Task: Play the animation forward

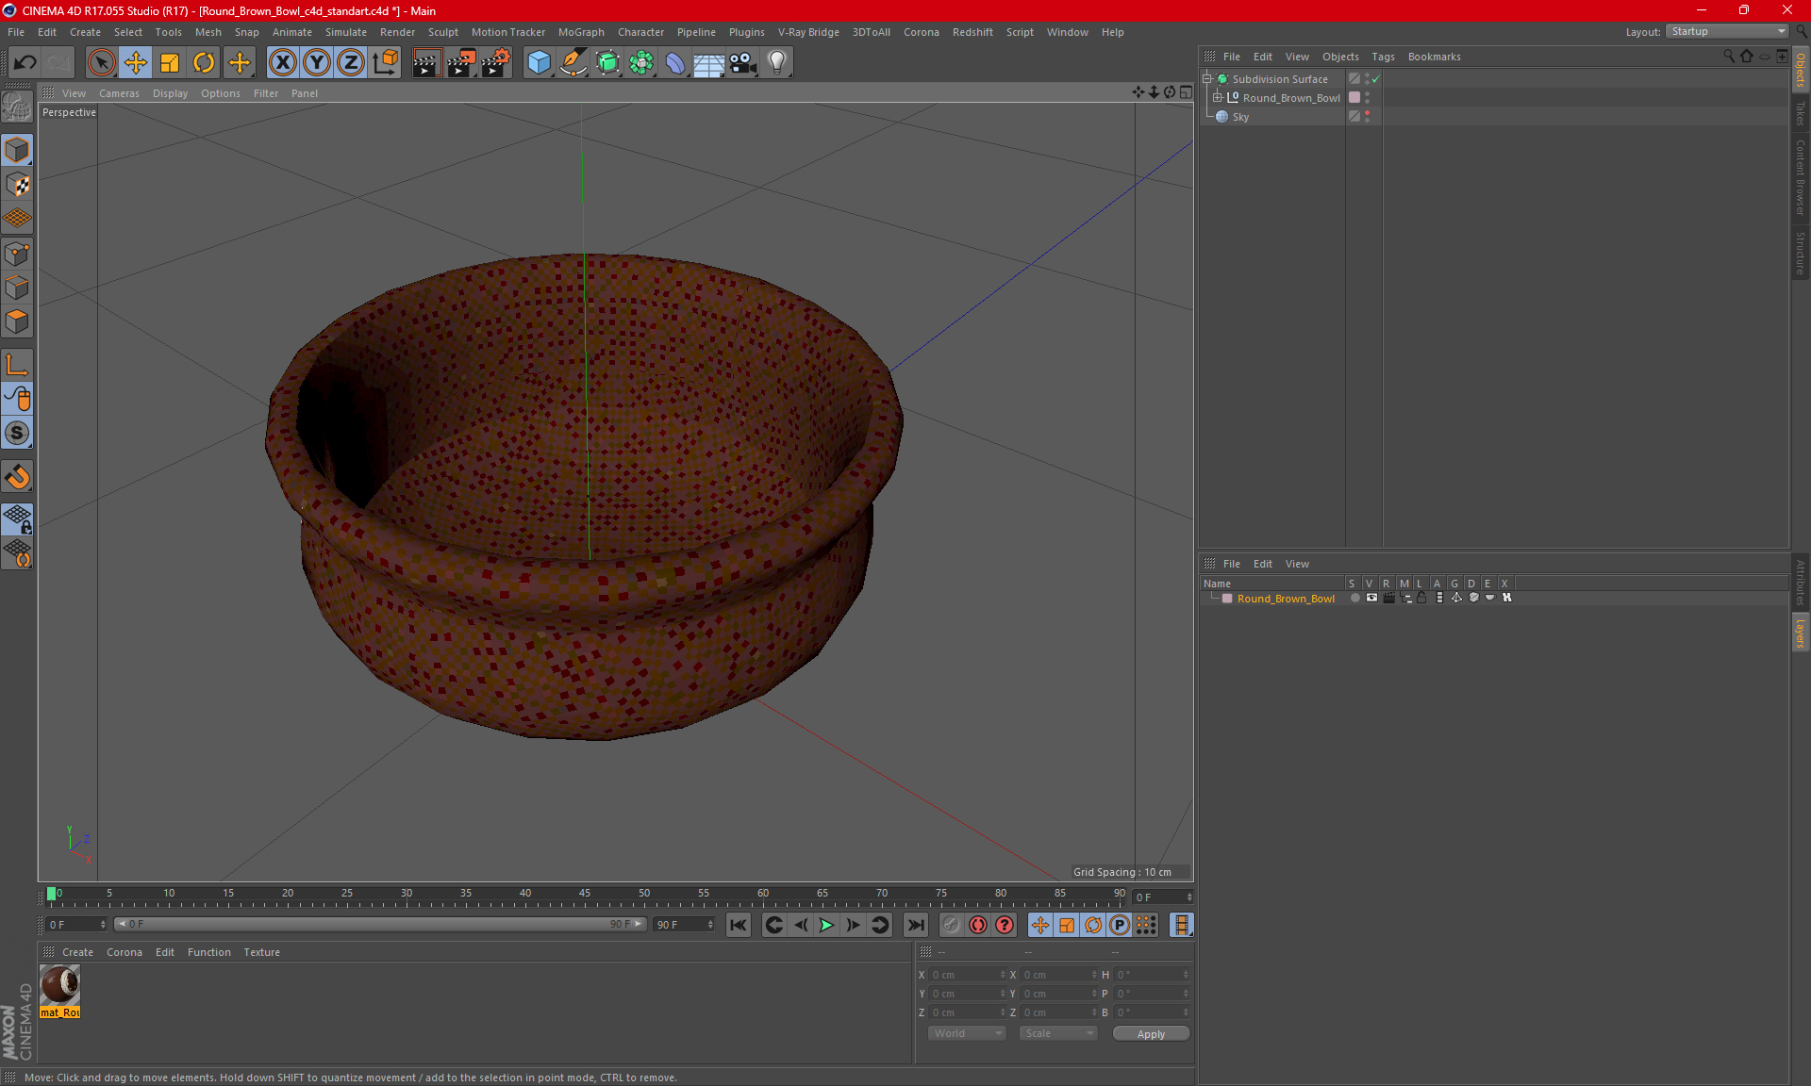Action: [x=826, y=925]
